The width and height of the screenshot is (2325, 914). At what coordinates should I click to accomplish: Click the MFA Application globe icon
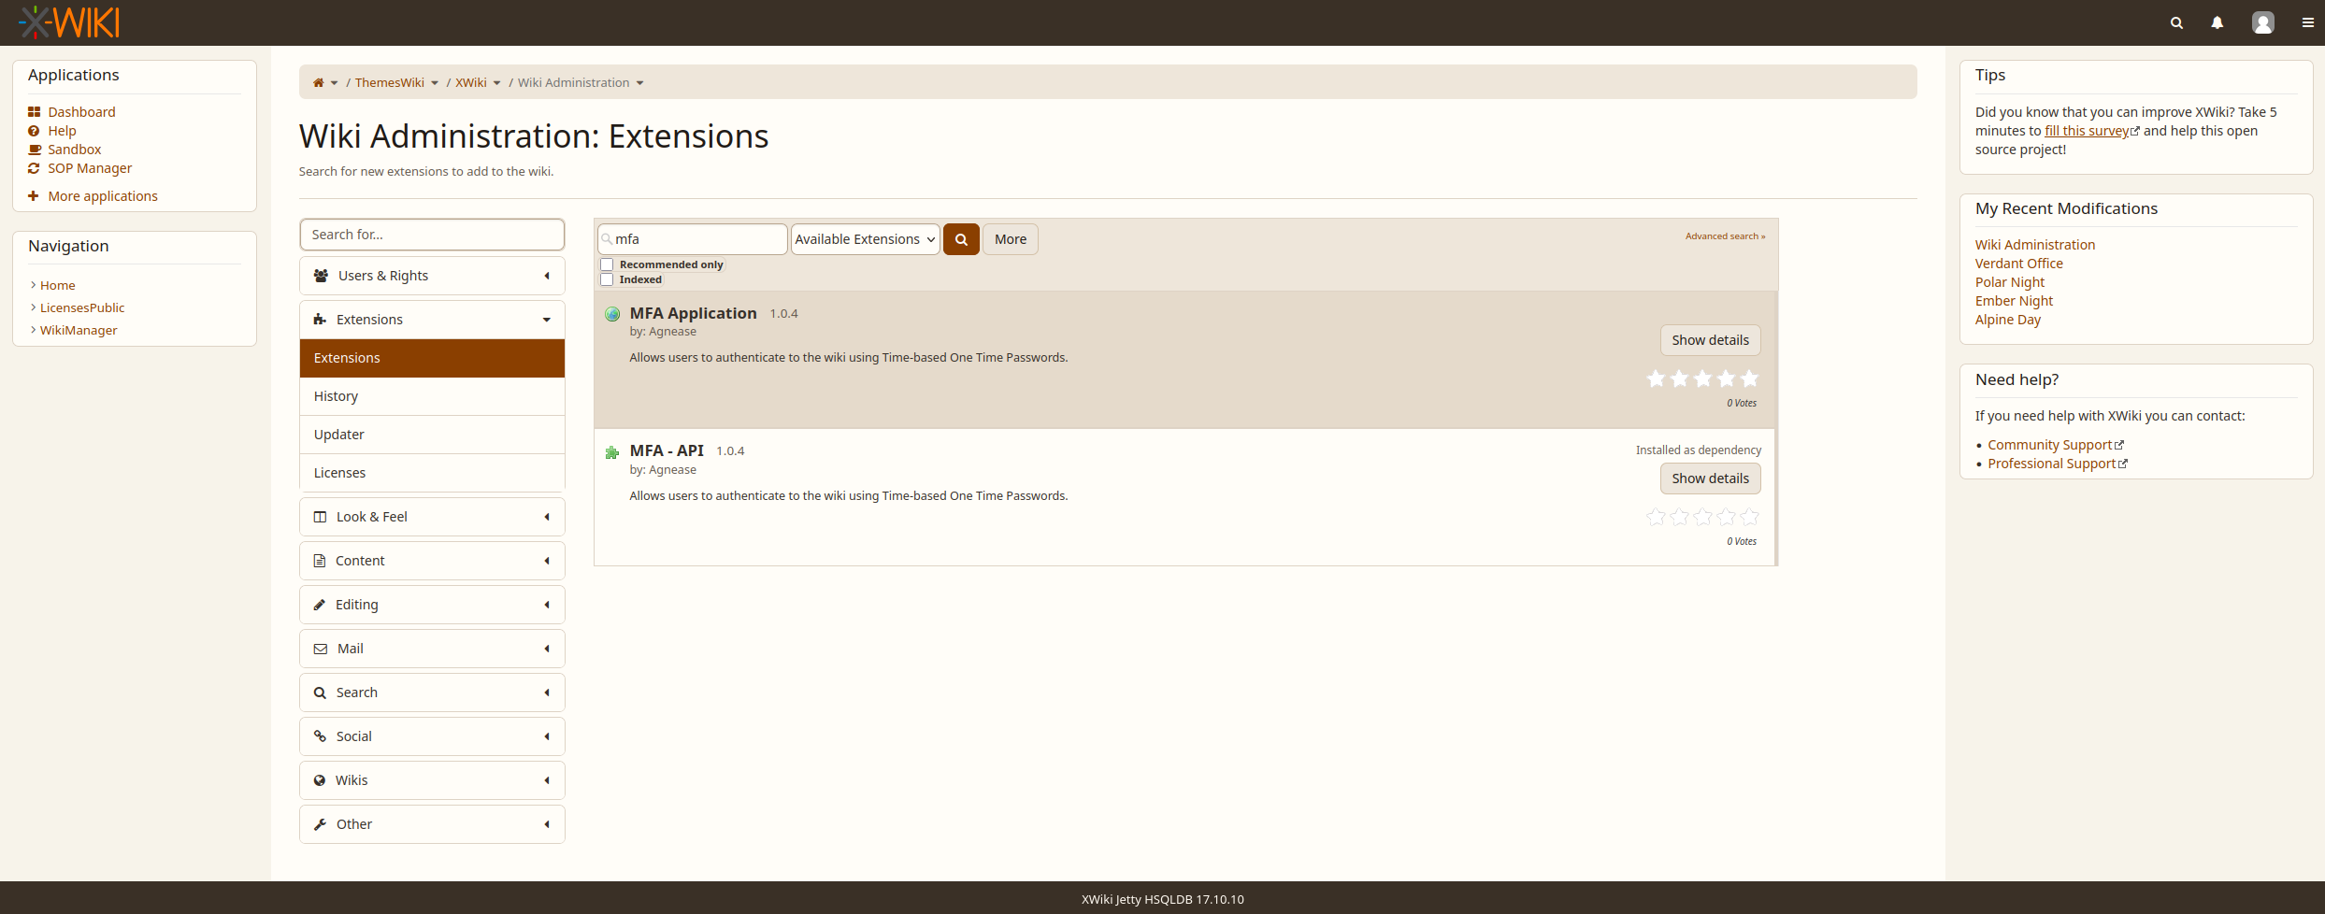coord(612,314)
